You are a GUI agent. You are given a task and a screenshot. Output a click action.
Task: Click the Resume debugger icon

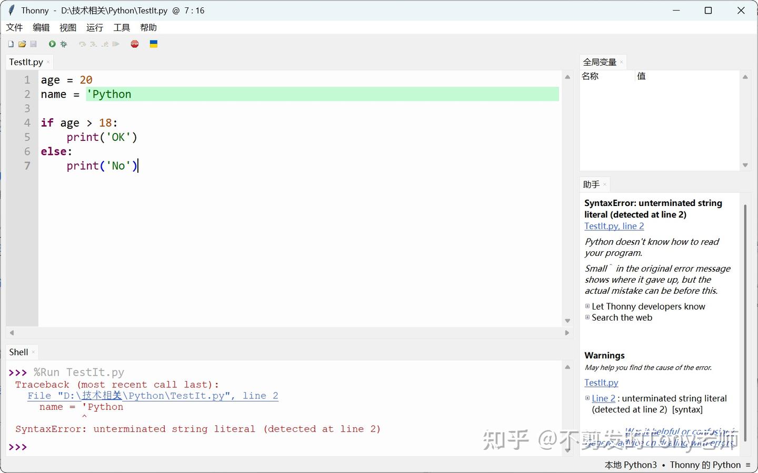116,44
